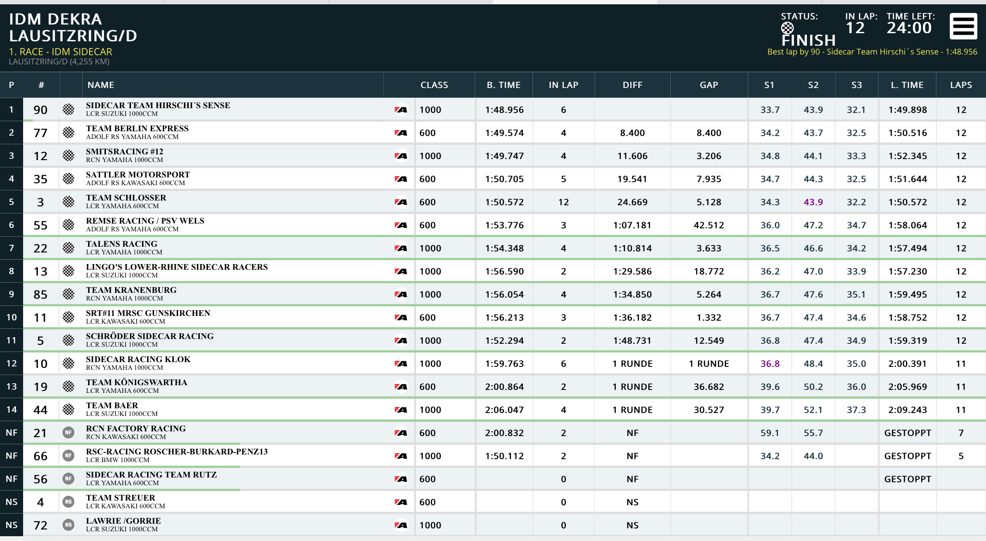Click class logo icon in Lawrie /Gorrie row

401,525
